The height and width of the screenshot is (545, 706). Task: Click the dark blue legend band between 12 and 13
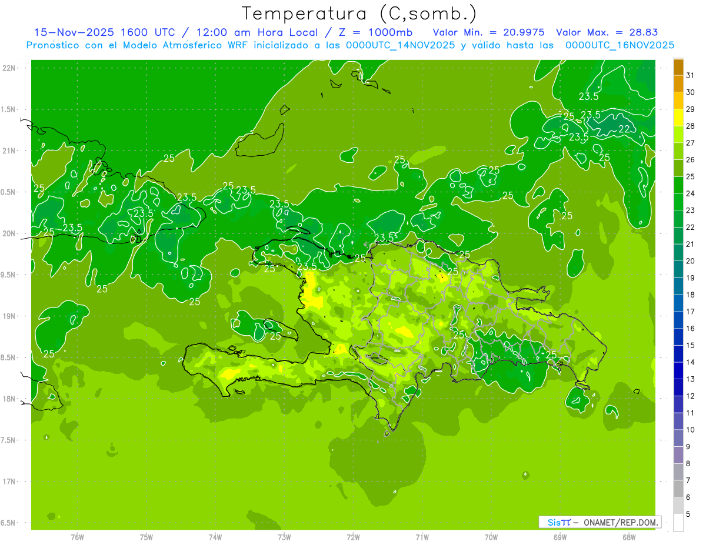tap(678, 387)
